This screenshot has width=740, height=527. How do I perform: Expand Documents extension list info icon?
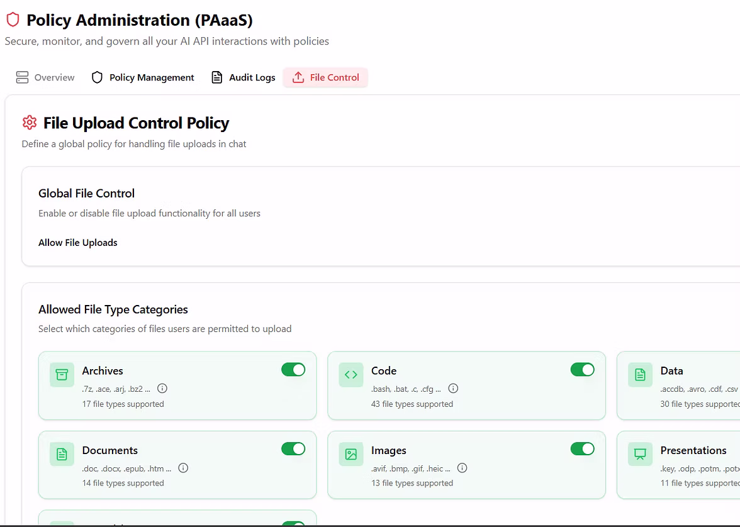pyautogui.click(x=184, y=468)
